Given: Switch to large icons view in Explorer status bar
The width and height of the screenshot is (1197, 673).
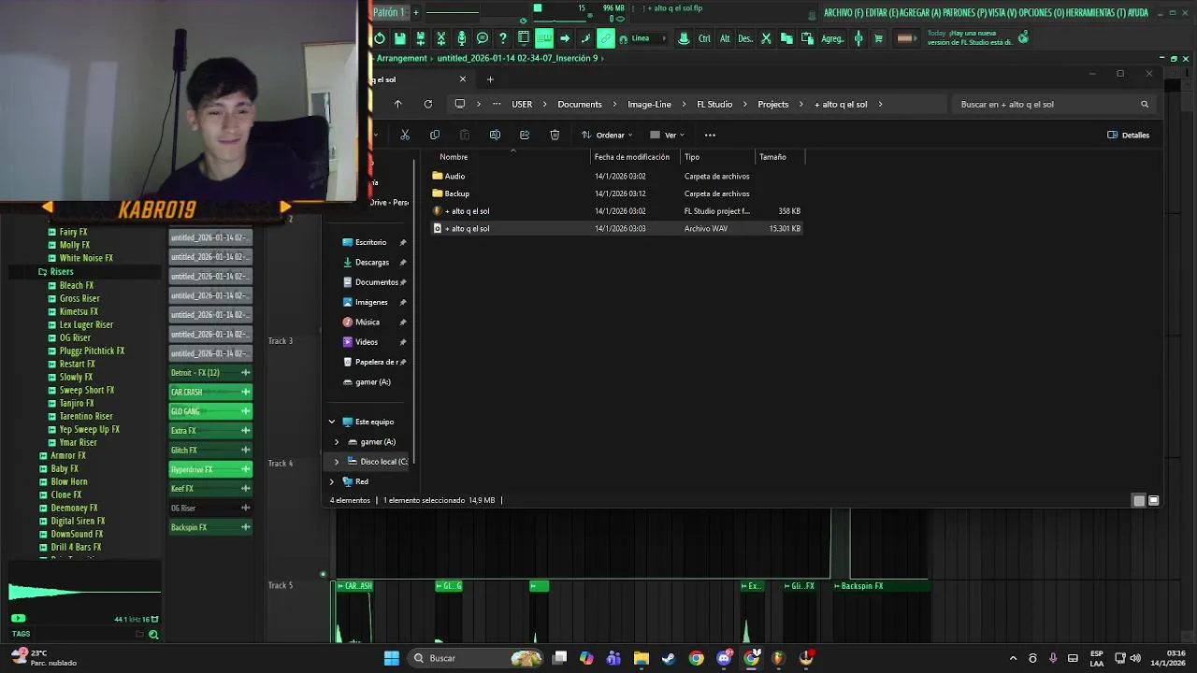Looking at the screenshot, I should point(1153,500).
